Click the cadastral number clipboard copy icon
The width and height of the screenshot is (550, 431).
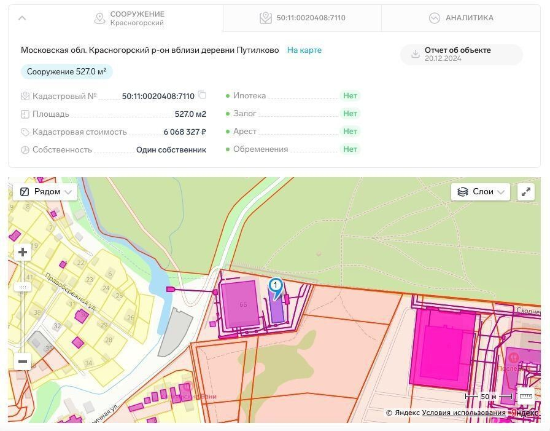(x=203, y=96)
